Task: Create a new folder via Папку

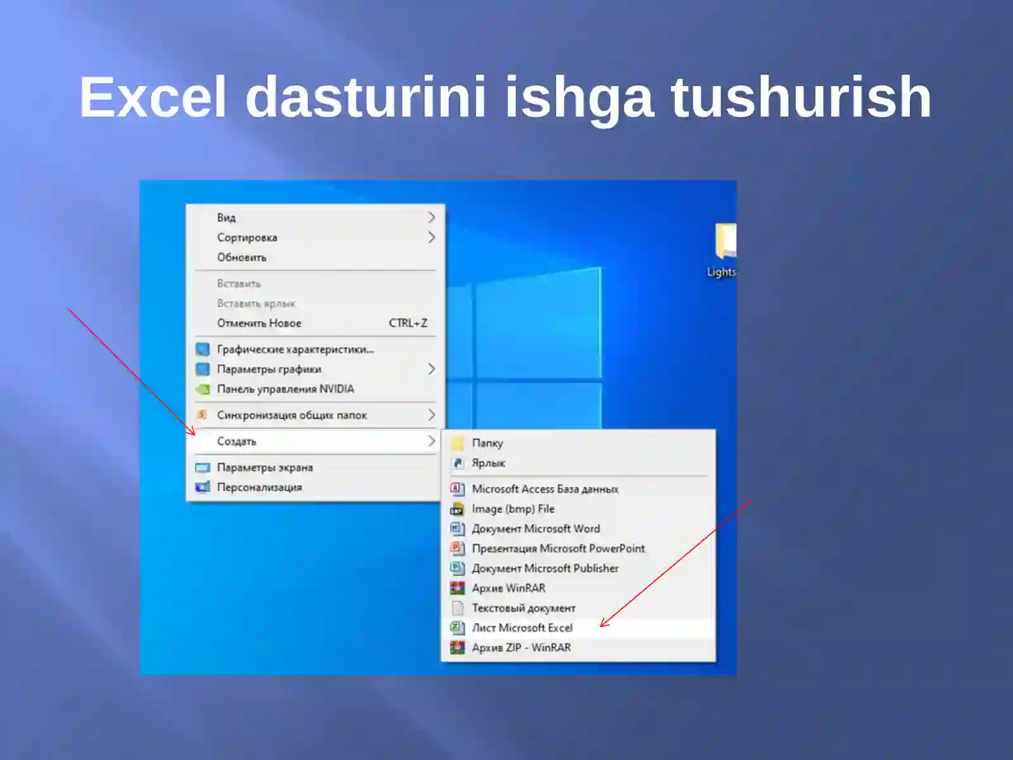Action: 578,443
